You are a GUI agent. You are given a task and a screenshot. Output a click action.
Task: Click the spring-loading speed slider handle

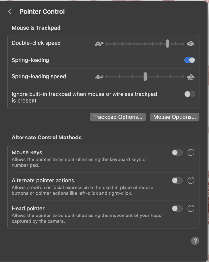click(x=145, y=77)
